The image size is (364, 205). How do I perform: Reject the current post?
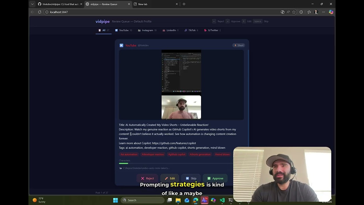point(148,178)
